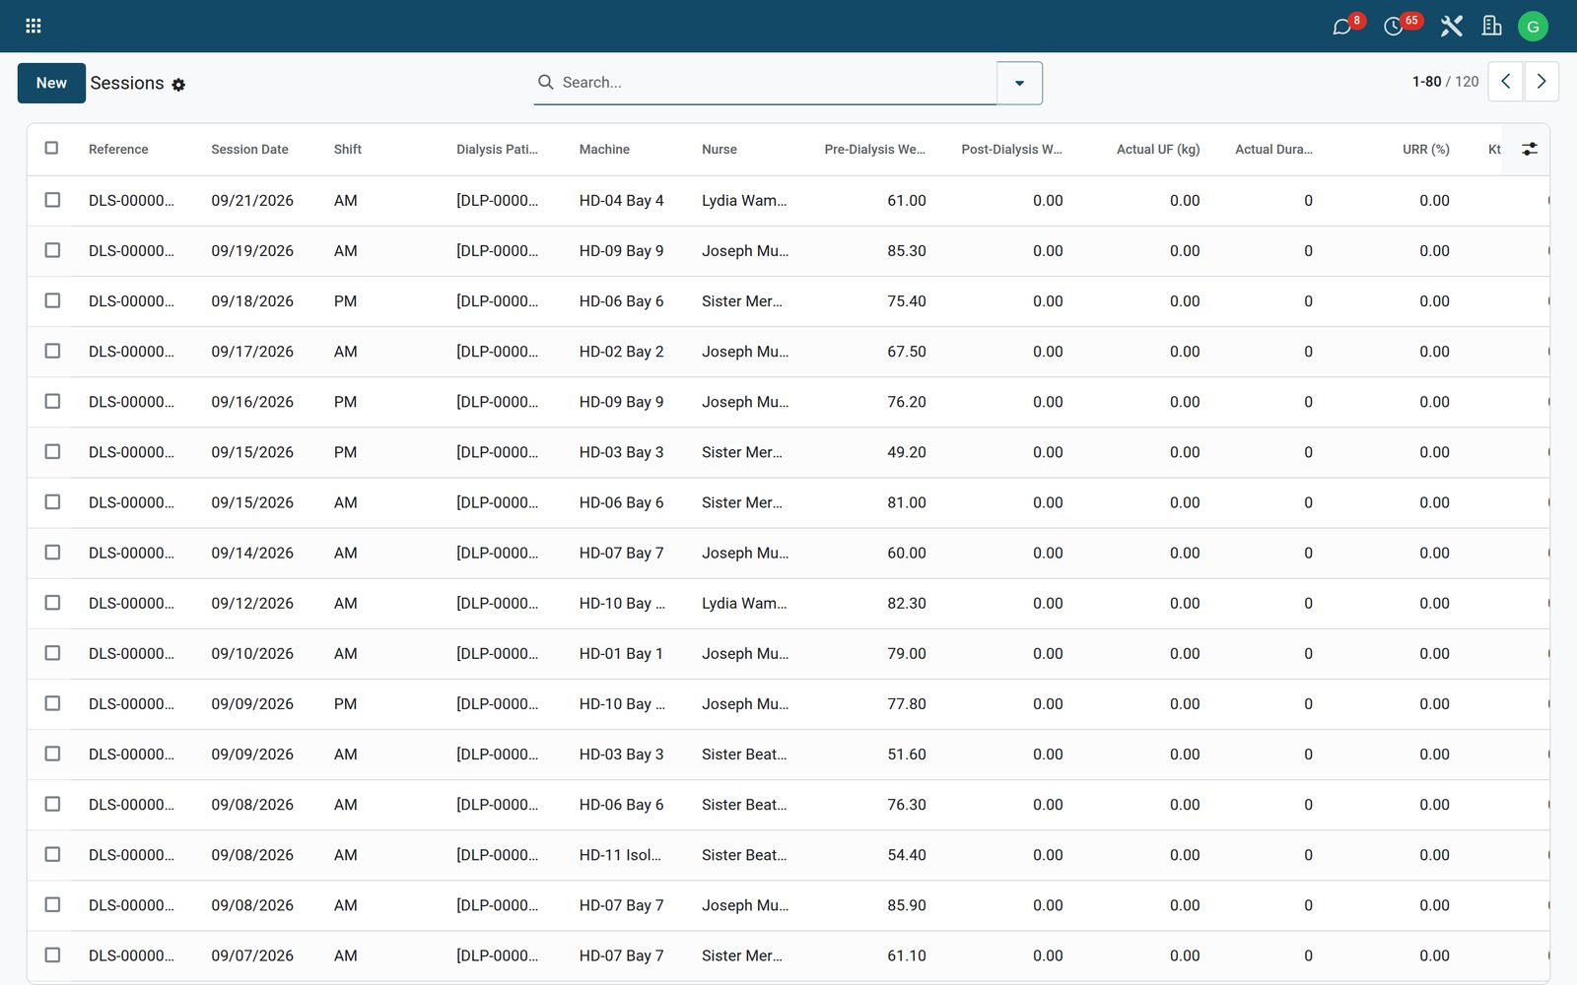The width and height of the screenshot is (1577, 985).
Task: Open the optional columns adjust icon
Action: coord(1530,149)
